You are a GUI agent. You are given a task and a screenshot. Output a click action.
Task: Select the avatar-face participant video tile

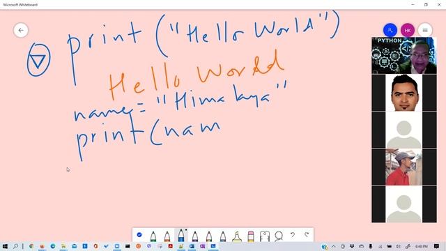[404, 93]
